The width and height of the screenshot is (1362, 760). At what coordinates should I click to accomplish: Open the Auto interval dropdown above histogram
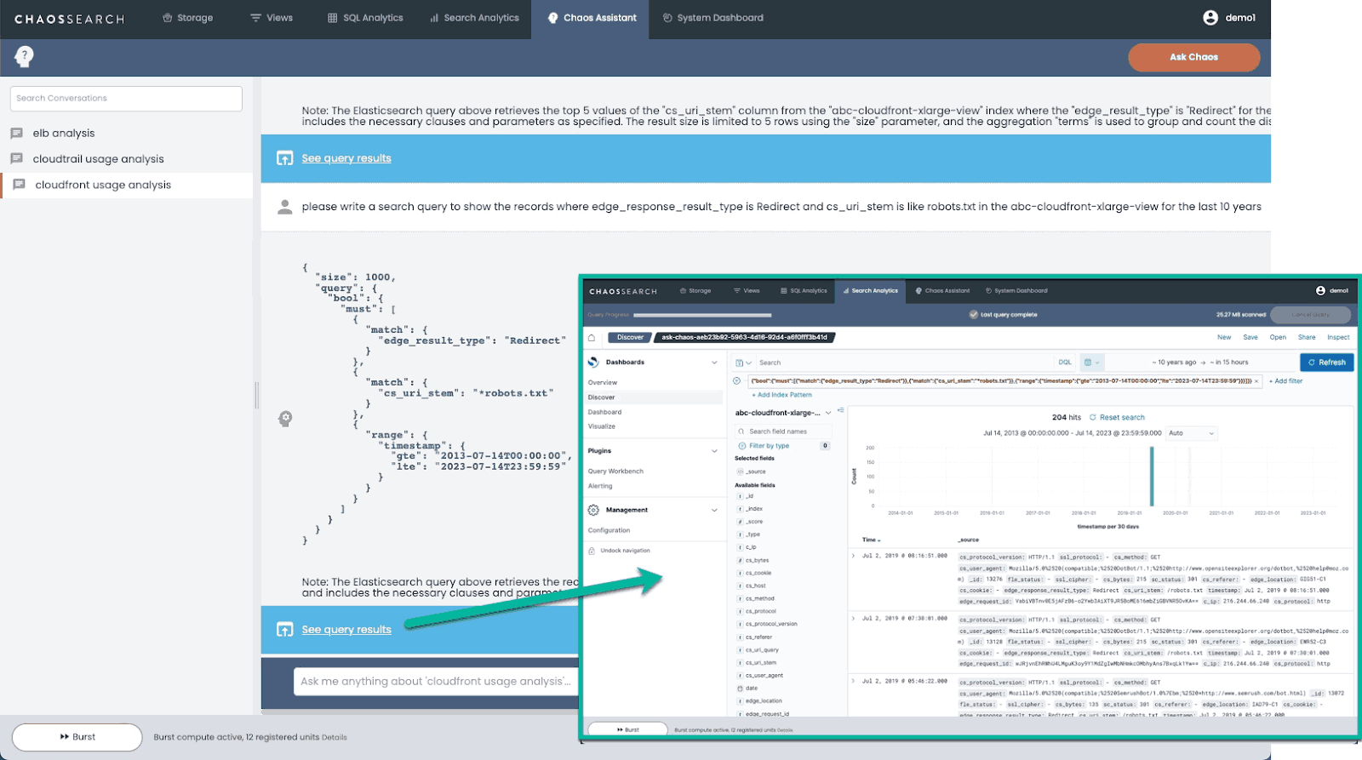pyautogui.click(x=1192, y=433)
